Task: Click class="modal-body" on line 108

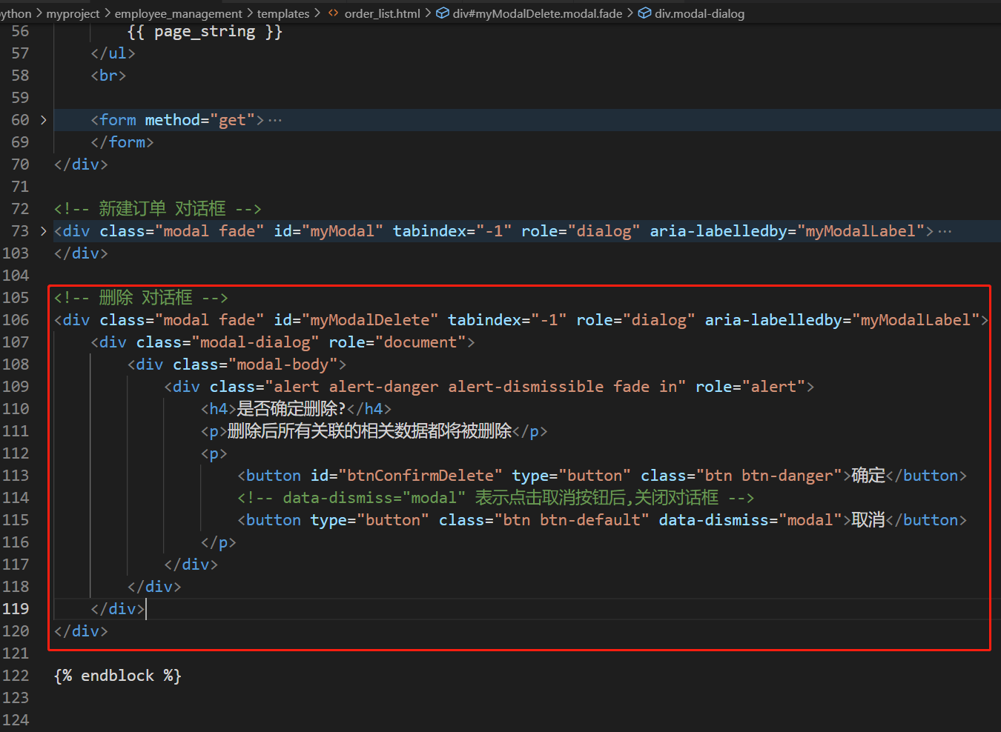Action: click(x=255, y=365)
